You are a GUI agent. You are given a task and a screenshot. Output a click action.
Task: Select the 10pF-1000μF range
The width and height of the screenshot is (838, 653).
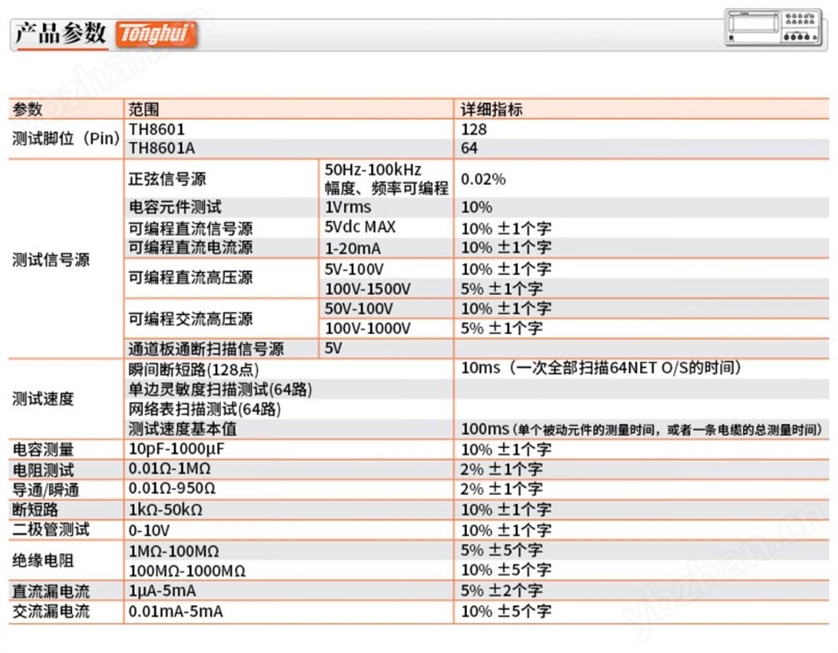pos(176,449)
